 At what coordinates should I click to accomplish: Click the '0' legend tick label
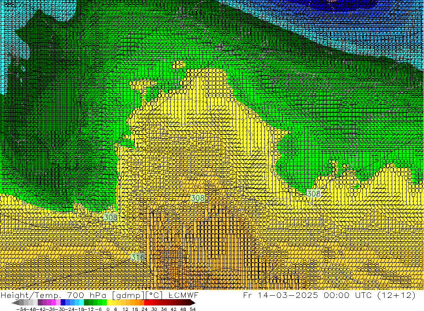[x=108, y=309]
